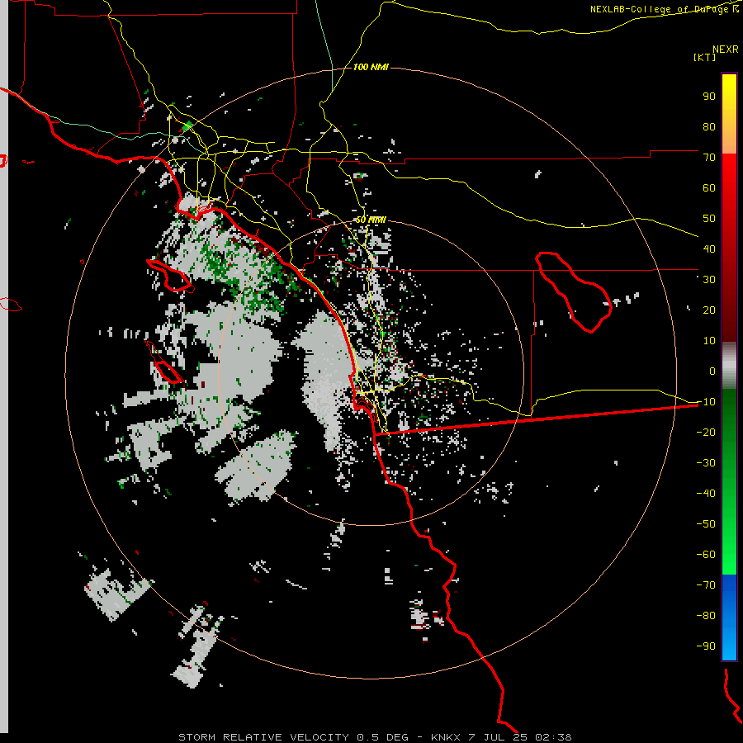
Task: Click the 0 value on the velocity scale
Action: click(x=712, y=371)
